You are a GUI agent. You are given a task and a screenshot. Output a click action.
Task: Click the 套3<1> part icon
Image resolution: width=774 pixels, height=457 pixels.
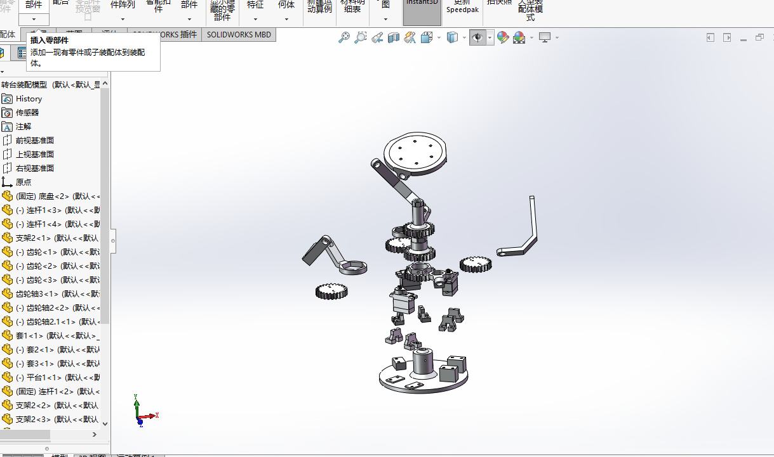(x=8, y=364)
